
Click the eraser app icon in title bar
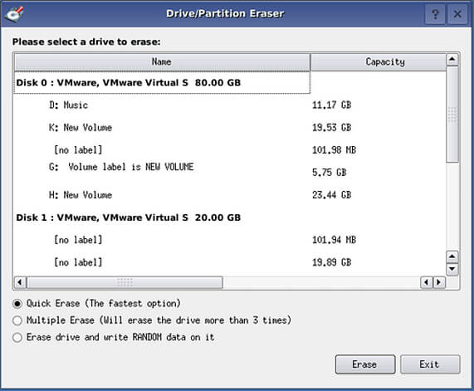tap(15, 13)
